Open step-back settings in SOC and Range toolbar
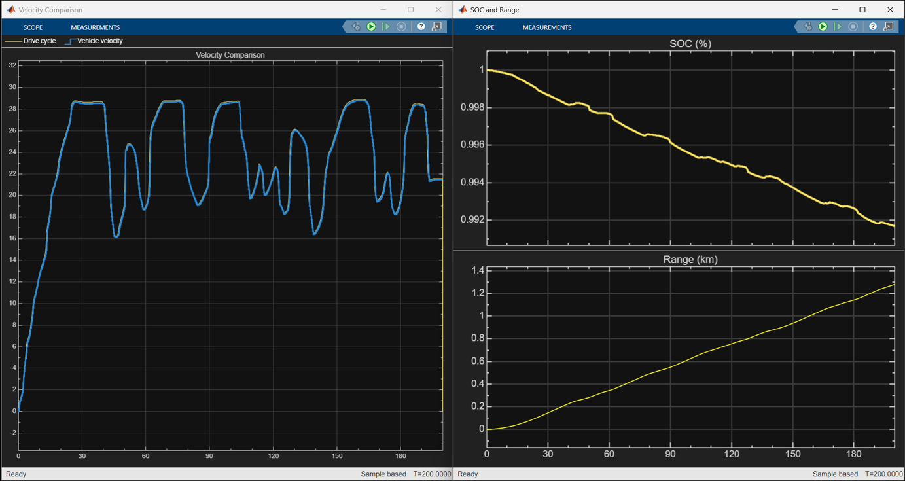The height and width of the screenshot is (481, 905). [807, 27]
